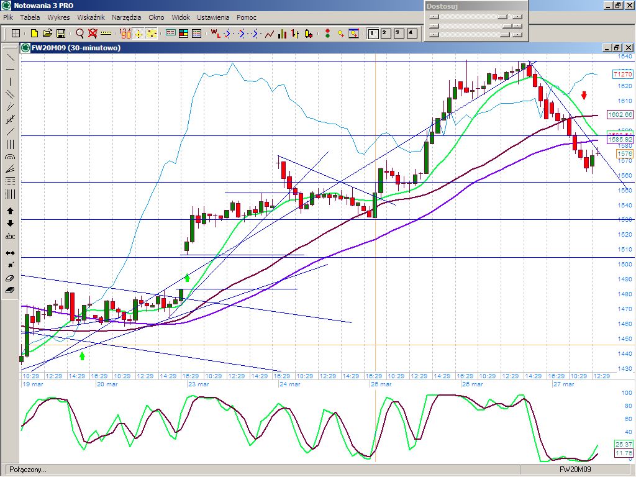Open the Pomoc menu
This screenshot has height=477, width=636.
point(246,17)
